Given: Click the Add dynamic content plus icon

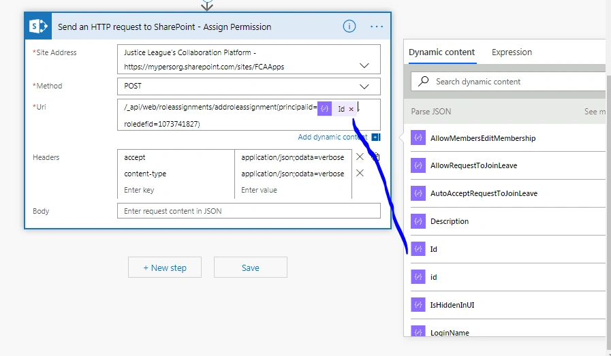Looking at the screenshot, I should coord(375,137).
